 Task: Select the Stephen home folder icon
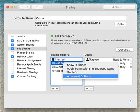(x=53, y=71)
